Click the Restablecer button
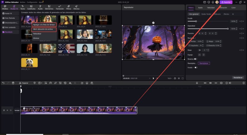The height and width of the screenshot is (135, 247). (x=238, y=77)
